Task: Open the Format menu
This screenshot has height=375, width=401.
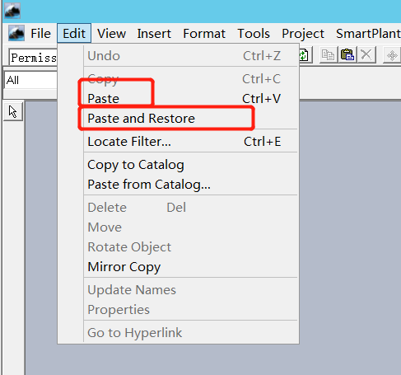Action: click(204, 34)
